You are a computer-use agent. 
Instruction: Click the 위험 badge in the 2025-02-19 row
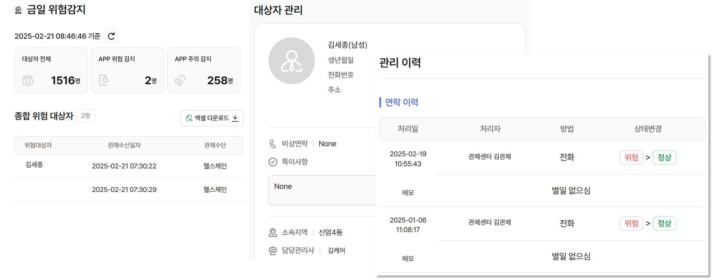click(631, 157)
